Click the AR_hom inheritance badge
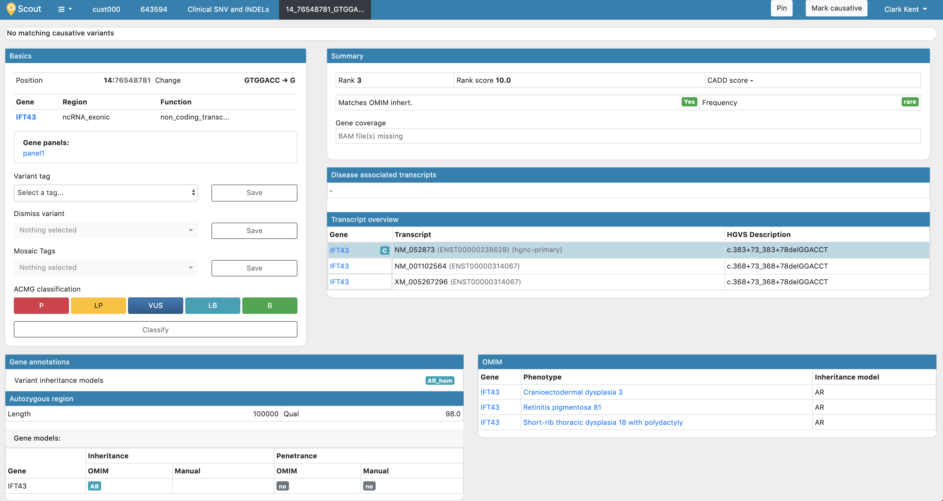Image resolution: width=943 pixels, height=501 pixels. pyautogui.click(x=439, y=381)
